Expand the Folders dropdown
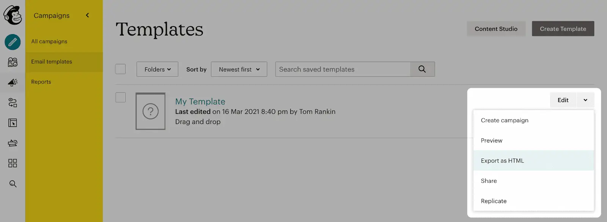 coord(157,69)
